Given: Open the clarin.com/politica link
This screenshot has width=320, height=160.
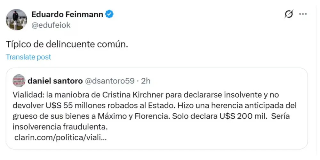Looking at the screenshot, I should point(60,138).
